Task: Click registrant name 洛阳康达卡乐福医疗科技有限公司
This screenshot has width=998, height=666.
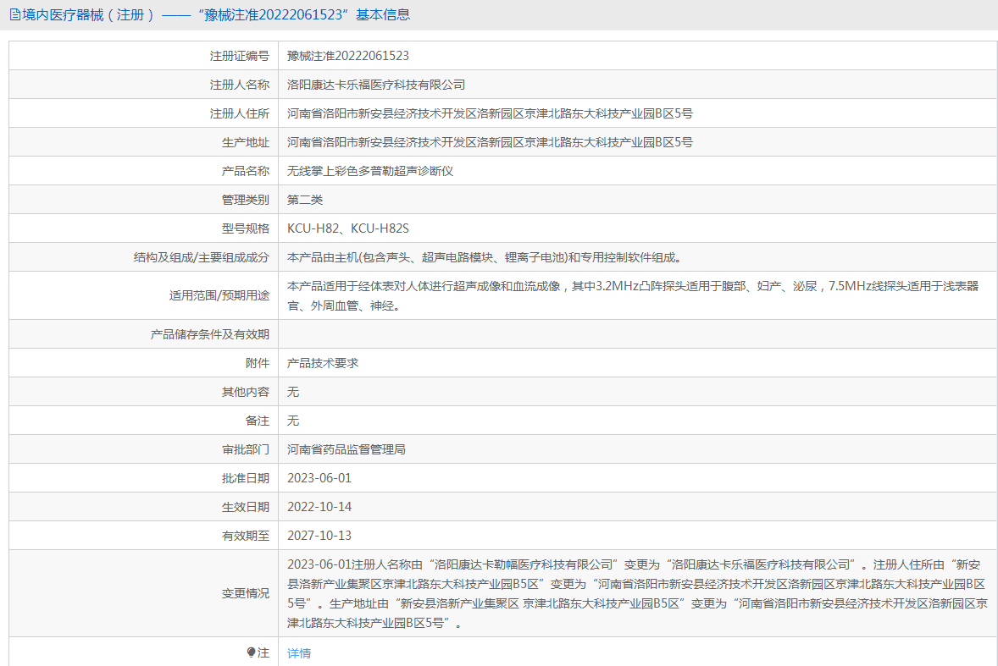Action: coord(376,85)
